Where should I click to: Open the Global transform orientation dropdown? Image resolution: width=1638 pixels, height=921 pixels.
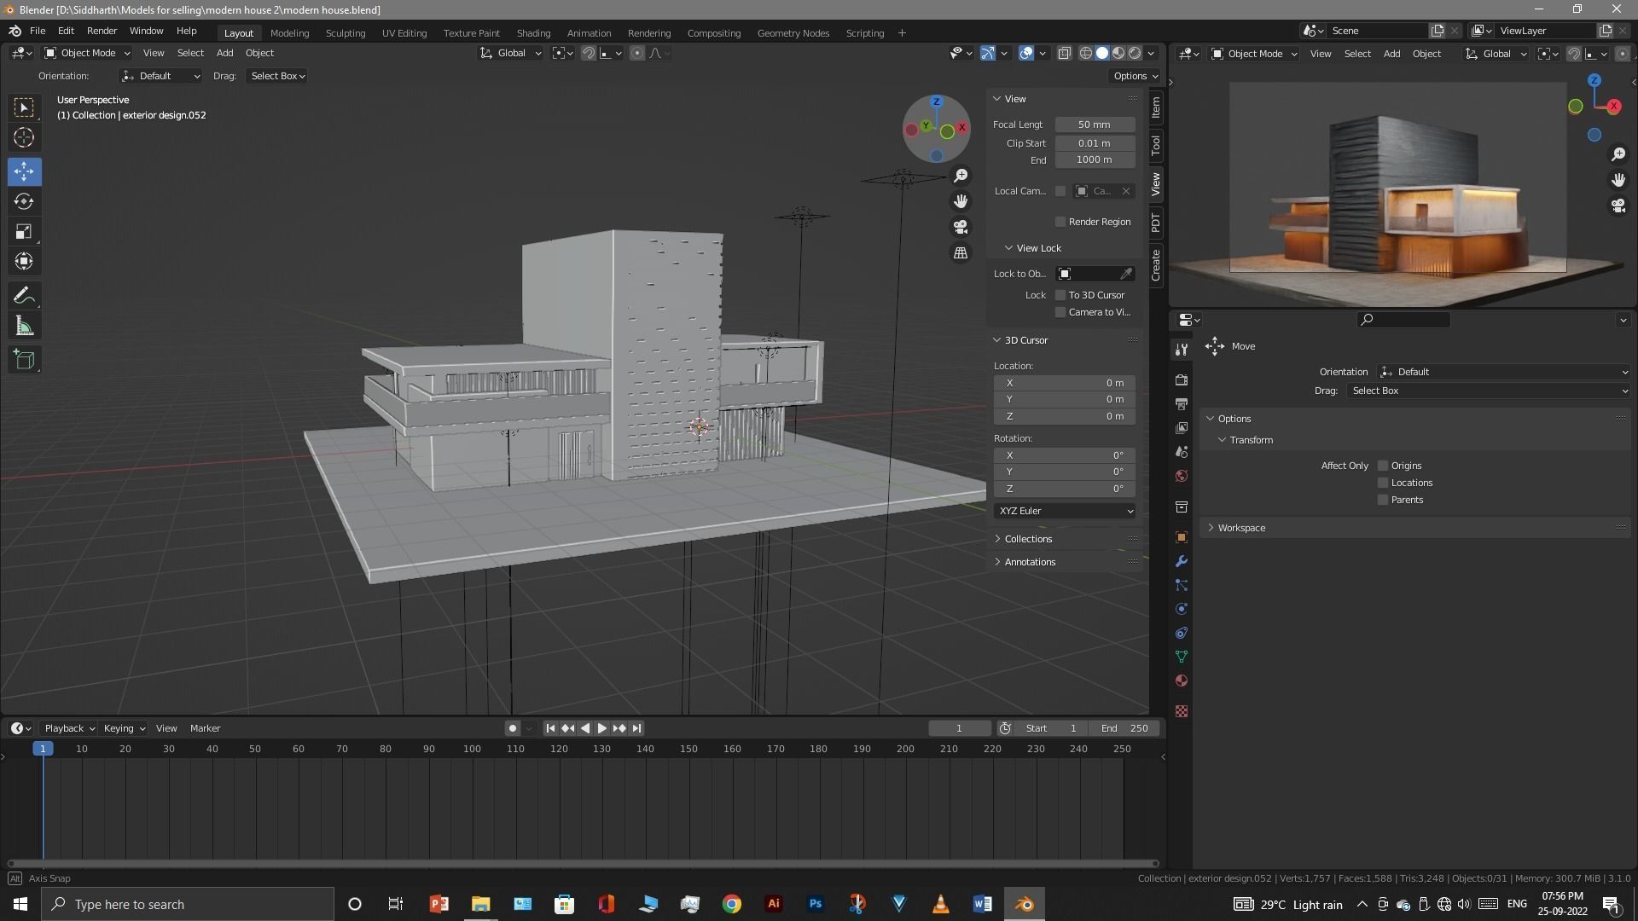(x=510, y=53)
